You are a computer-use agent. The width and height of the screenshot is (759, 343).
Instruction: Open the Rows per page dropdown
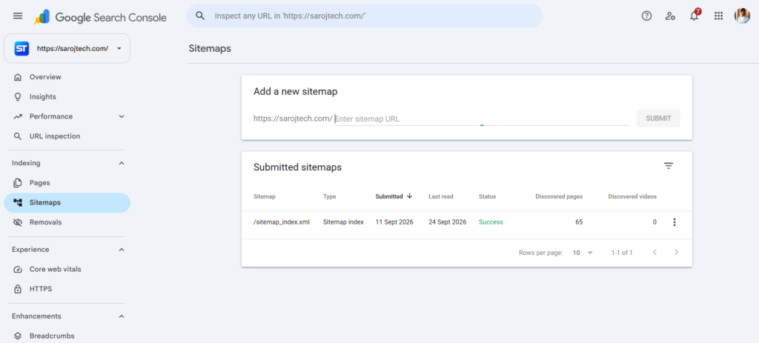coord(583,253)
